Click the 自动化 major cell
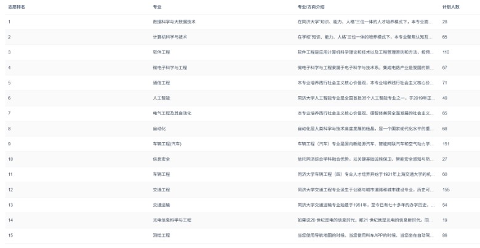The width and height of the screenshot is (480, 248). (159, 129)
